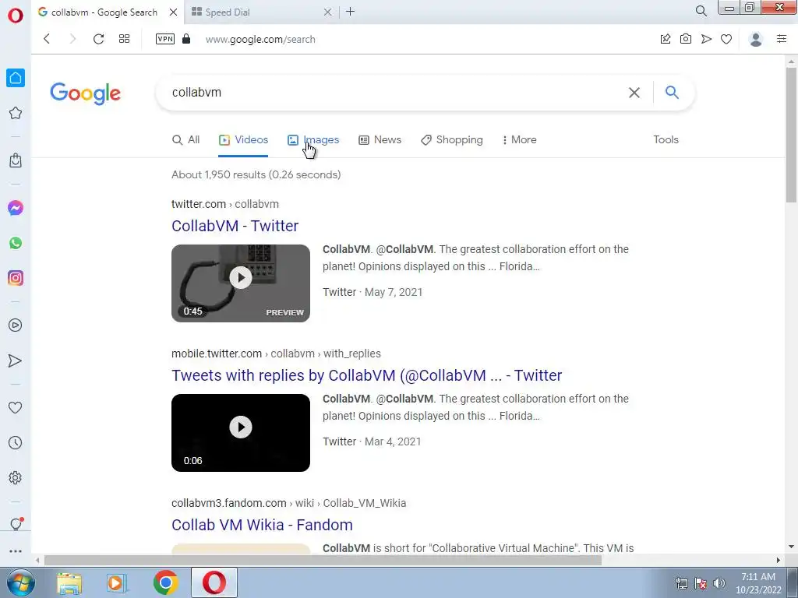Open History clock in sidebar

(16, 443)
